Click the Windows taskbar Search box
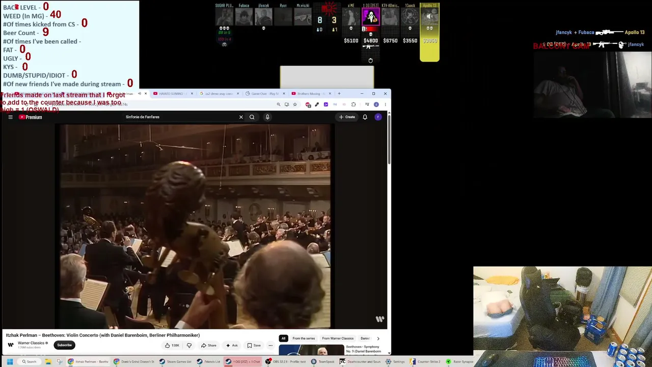 [29, 362]
